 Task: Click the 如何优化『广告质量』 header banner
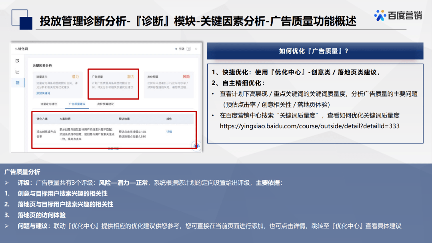315,51
